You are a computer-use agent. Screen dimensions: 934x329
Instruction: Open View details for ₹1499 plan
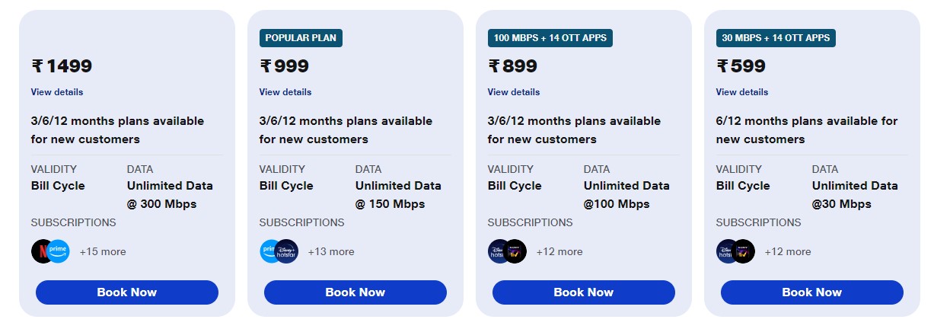pos(57,92)
